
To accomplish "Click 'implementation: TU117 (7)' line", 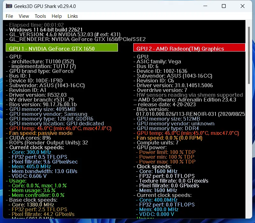I will pyautogui.click(x=42, y=66).
